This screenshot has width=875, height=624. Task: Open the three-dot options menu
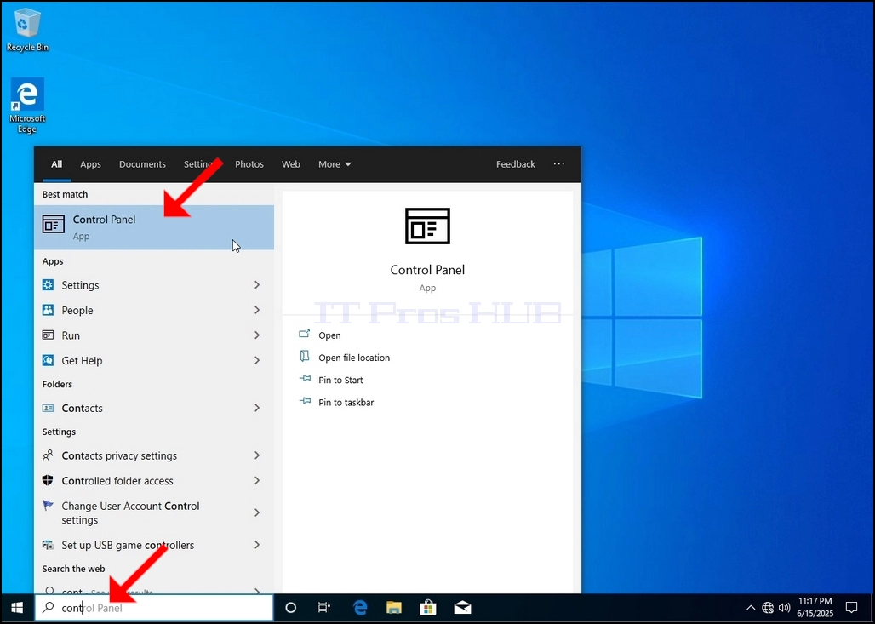point(558,164)
